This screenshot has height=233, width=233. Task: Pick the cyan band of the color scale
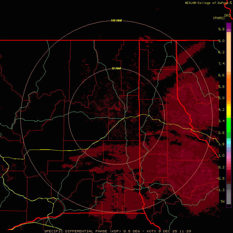click(229, 142)
